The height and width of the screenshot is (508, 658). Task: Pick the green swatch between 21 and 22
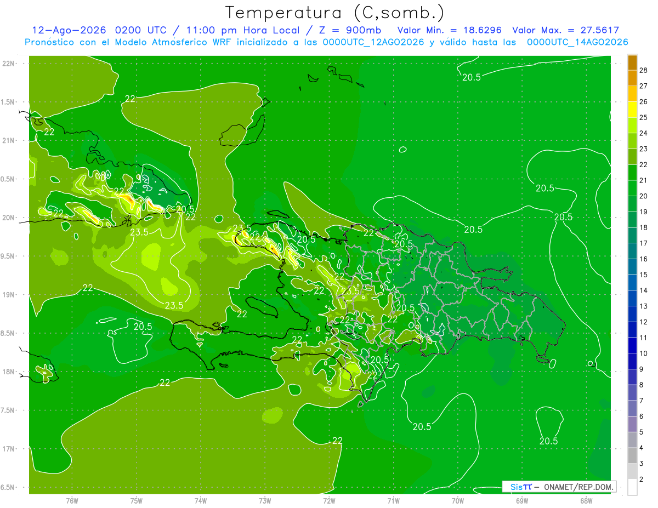[632, 172]
